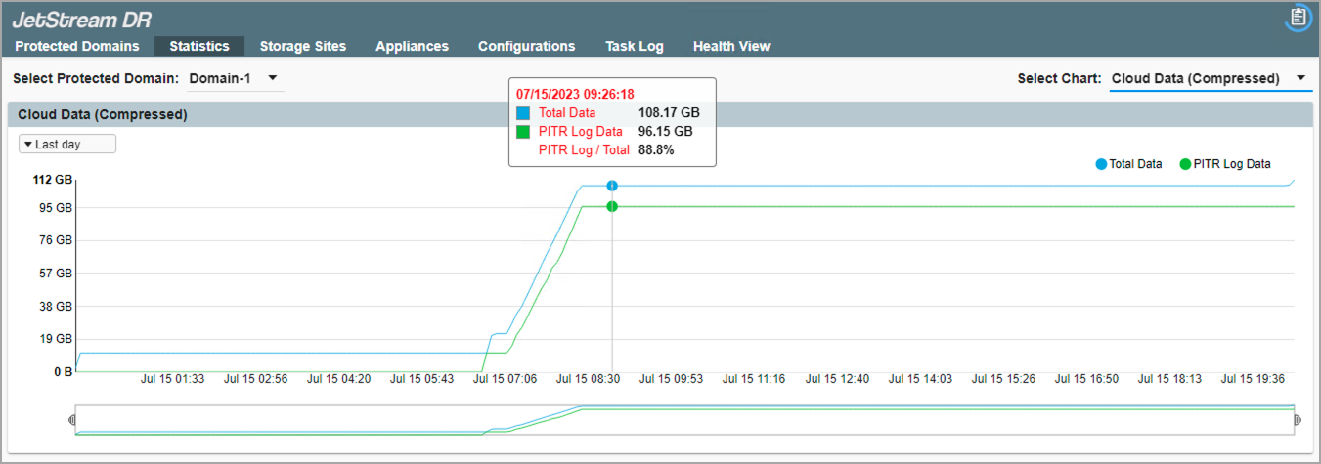Click the blue Total Data point marker
Screen dimensions: 1321x464
(612, 186)
